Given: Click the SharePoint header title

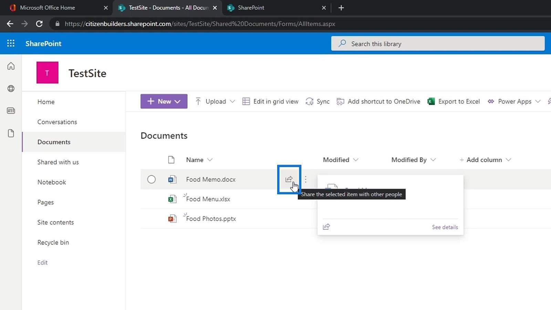Looking at the screenshot, I should [x=43, y=43].
